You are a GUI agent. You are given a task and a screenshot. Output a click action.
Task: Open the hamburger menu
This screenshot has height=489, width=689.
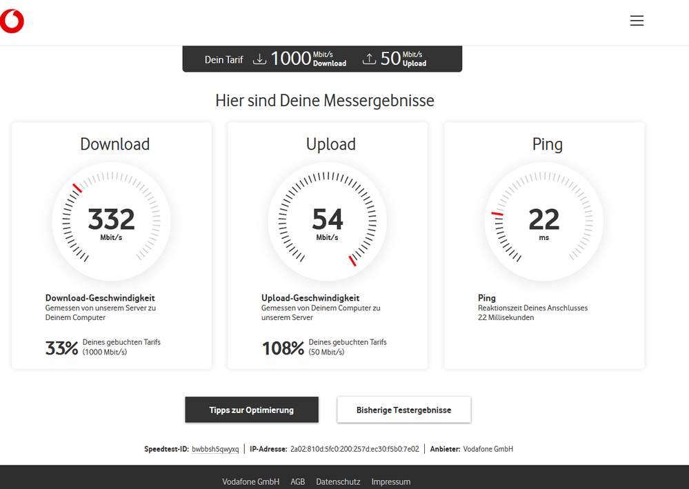tap(637, 21)
